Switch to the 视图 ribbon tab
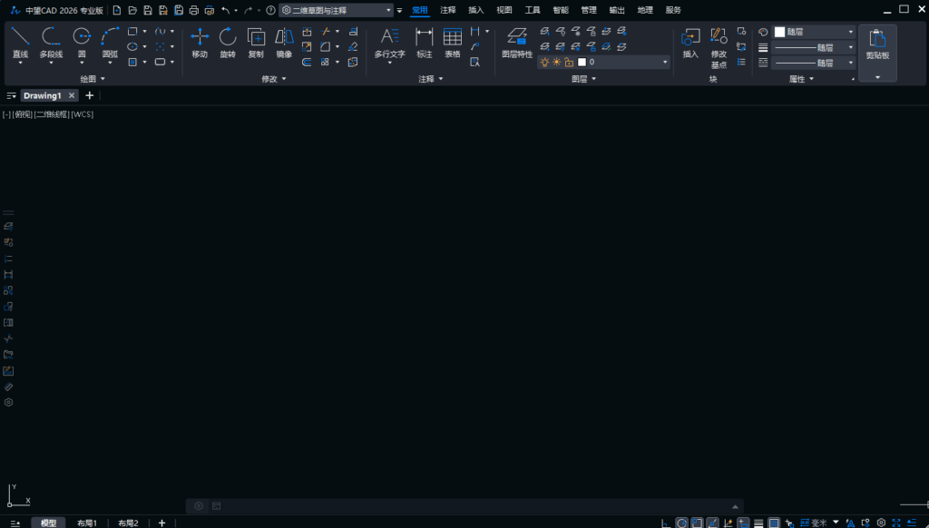 (504, 10)
